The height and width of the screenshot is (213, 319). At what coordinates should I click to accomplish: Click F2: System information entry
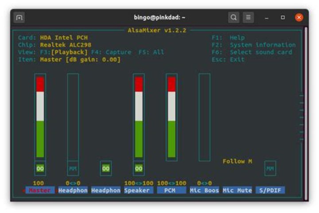(254, 45)
